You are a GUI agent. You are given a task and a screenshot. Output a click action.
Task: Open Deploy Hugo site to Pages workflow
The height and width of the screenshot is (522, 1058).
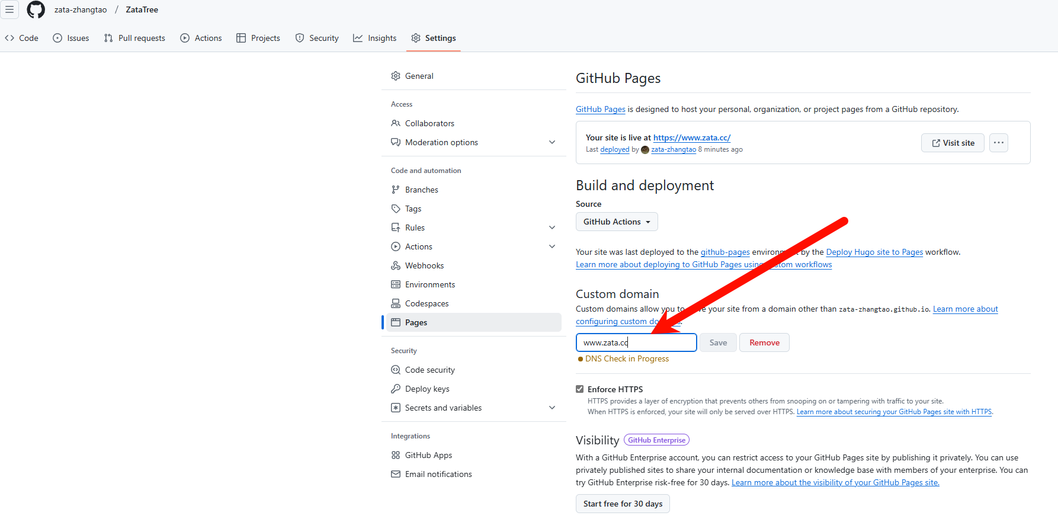(874, 252)
